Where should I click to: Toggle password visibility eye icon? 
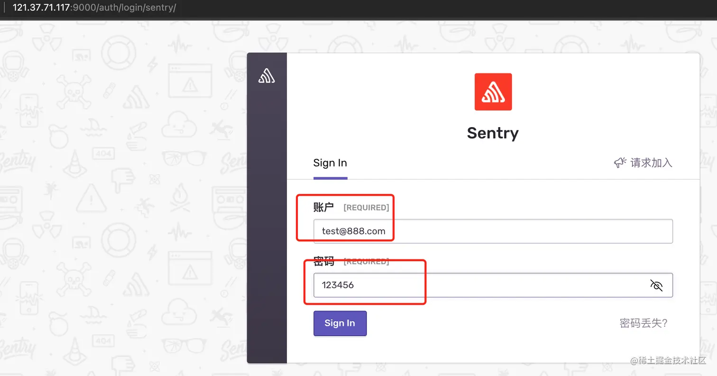tap(656, 285)
